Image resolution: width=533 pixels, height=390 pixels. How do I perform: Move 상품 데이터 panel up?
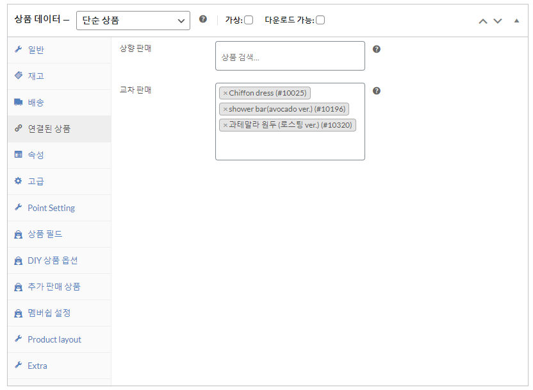click(x=483, y=21)
